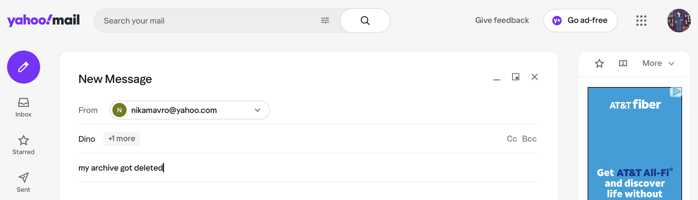
Task: Show the Cc field
Action: pyautogui.click(x=512, y=139)
